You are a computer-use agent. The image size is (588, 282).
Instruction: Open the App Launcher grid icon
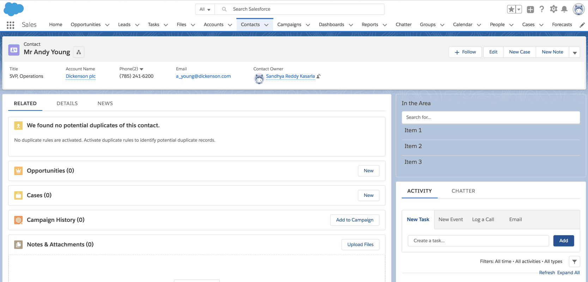tap(11, 25)
